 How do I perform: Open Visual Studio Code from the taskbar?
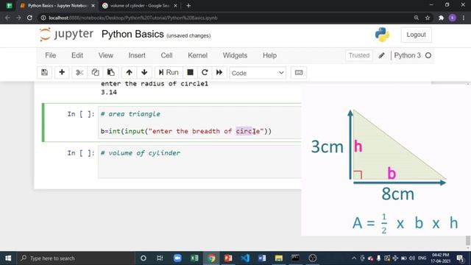click(245, 258)
